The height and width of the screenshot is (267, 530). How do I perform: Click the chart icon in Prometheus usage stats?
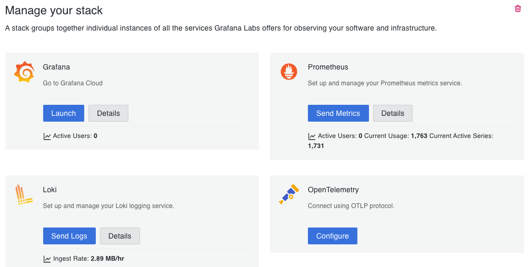[312, 136]
